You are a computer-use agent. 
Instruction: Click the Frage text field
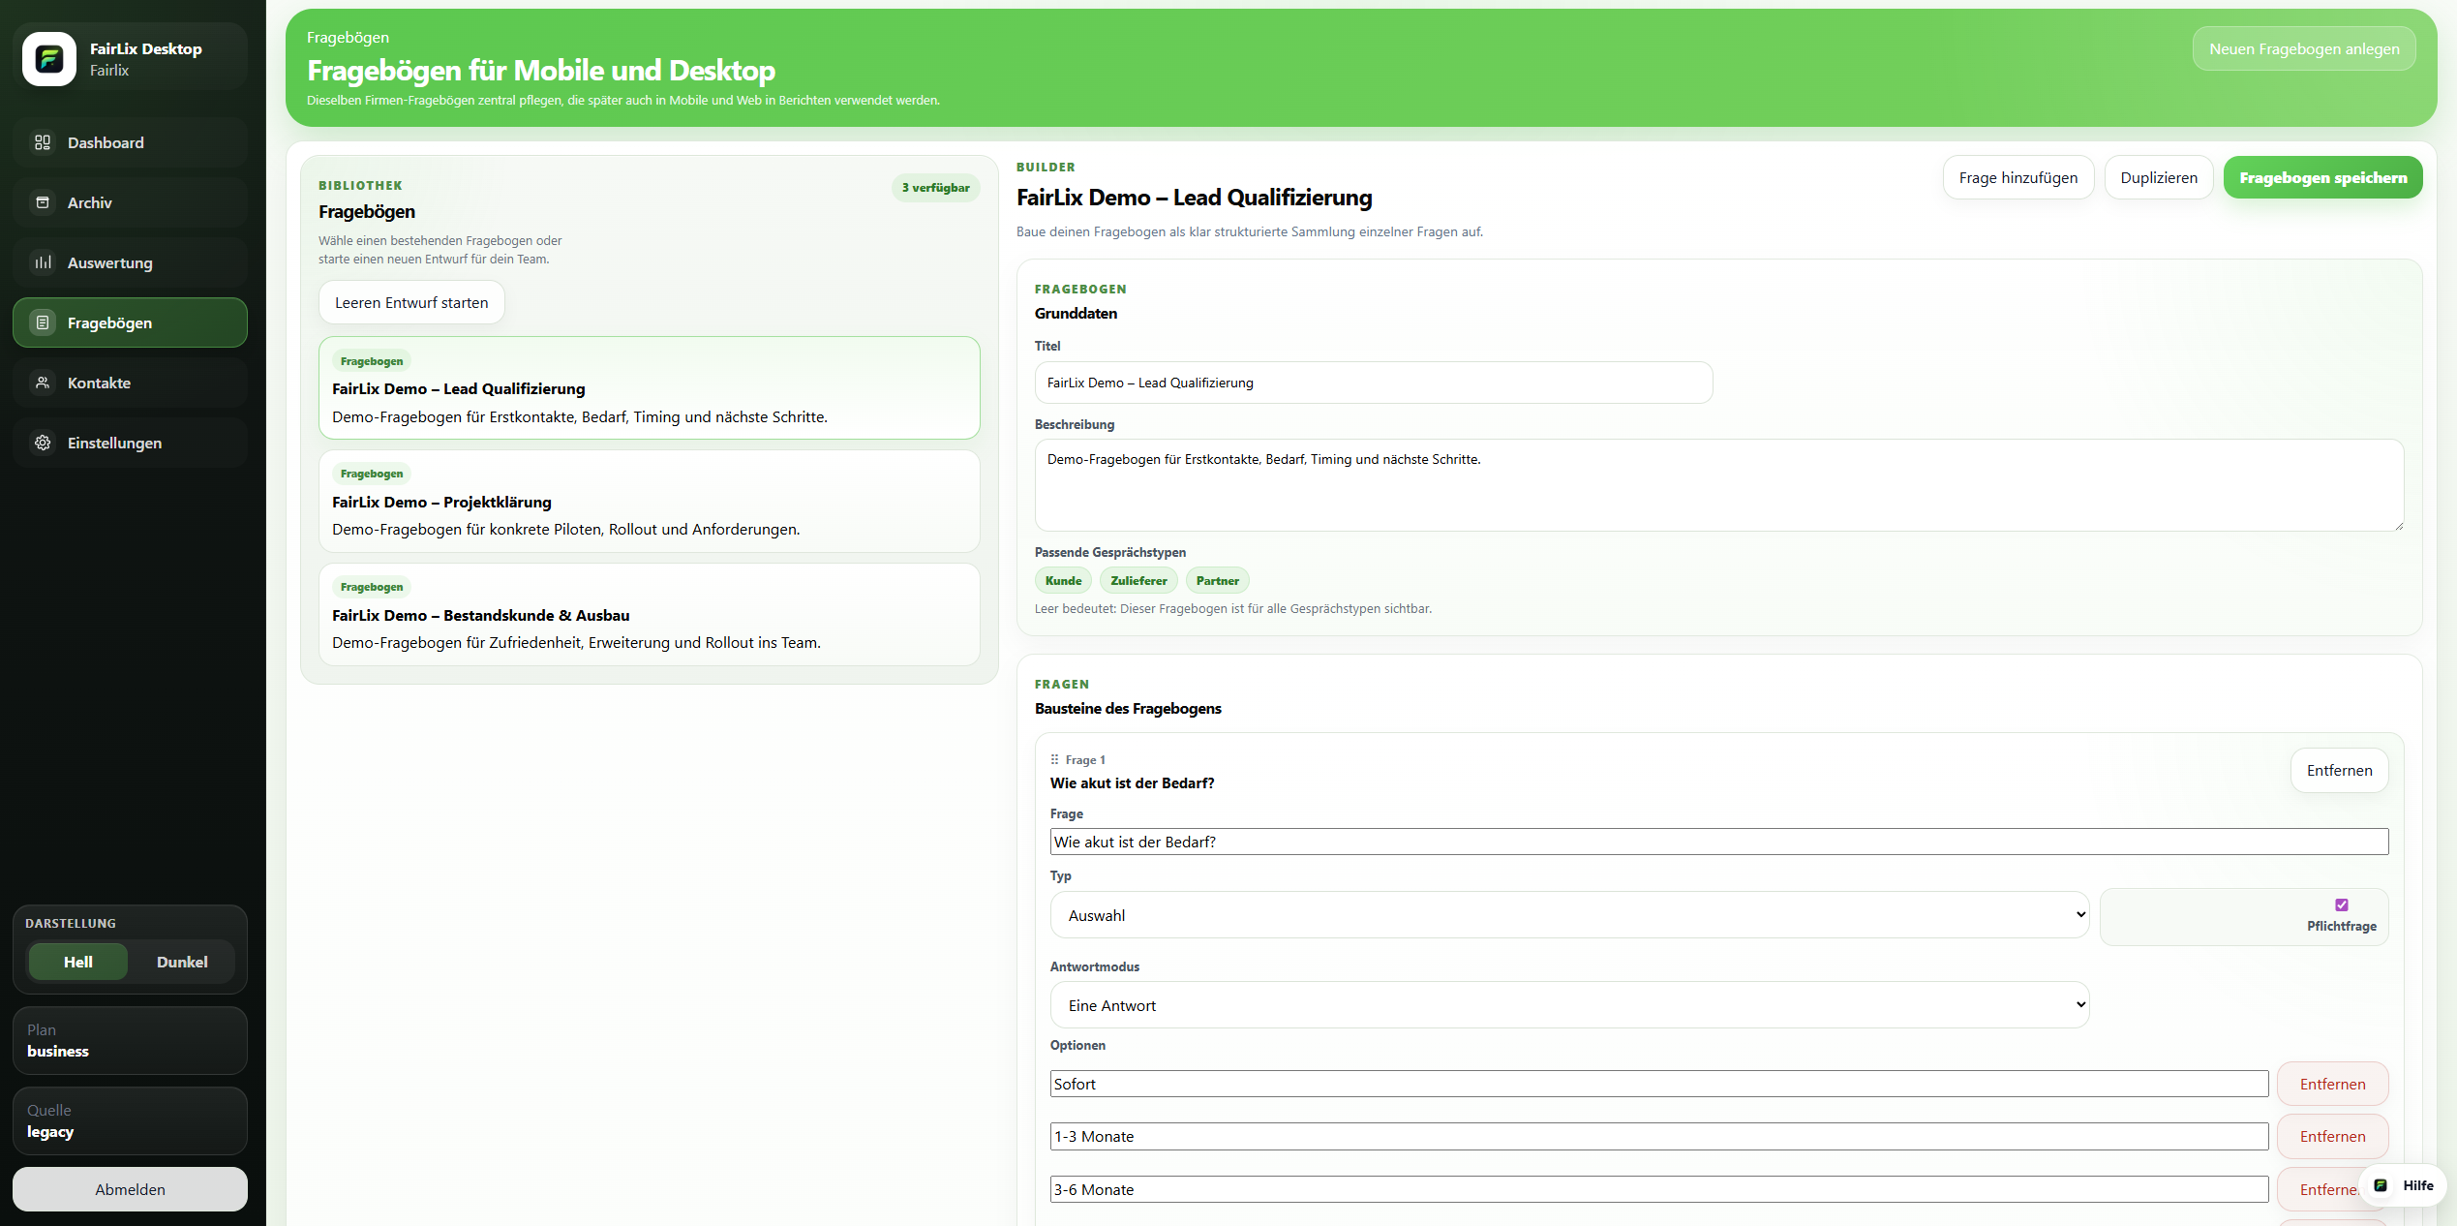(1718, 842)
